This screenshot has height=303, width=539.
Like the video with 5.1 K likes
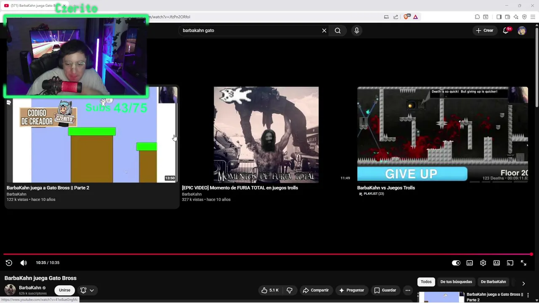270,290
